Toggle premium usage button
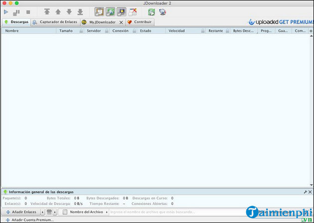Viewport: 314px width, 223px height. [122, 12]
